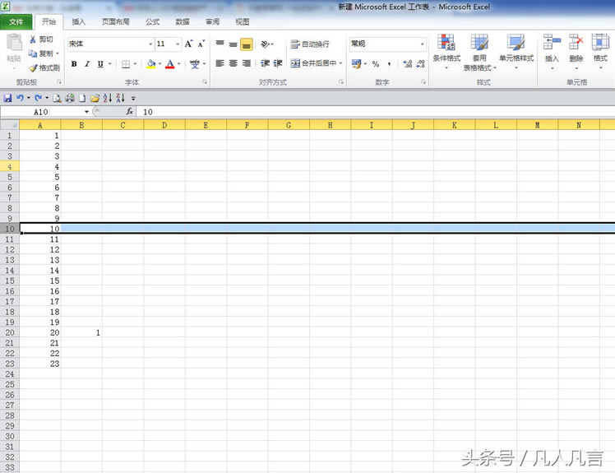Open the font name 宋体 dropdown
The width and height of the screenshot is (615, 473).
coord(150,44)
